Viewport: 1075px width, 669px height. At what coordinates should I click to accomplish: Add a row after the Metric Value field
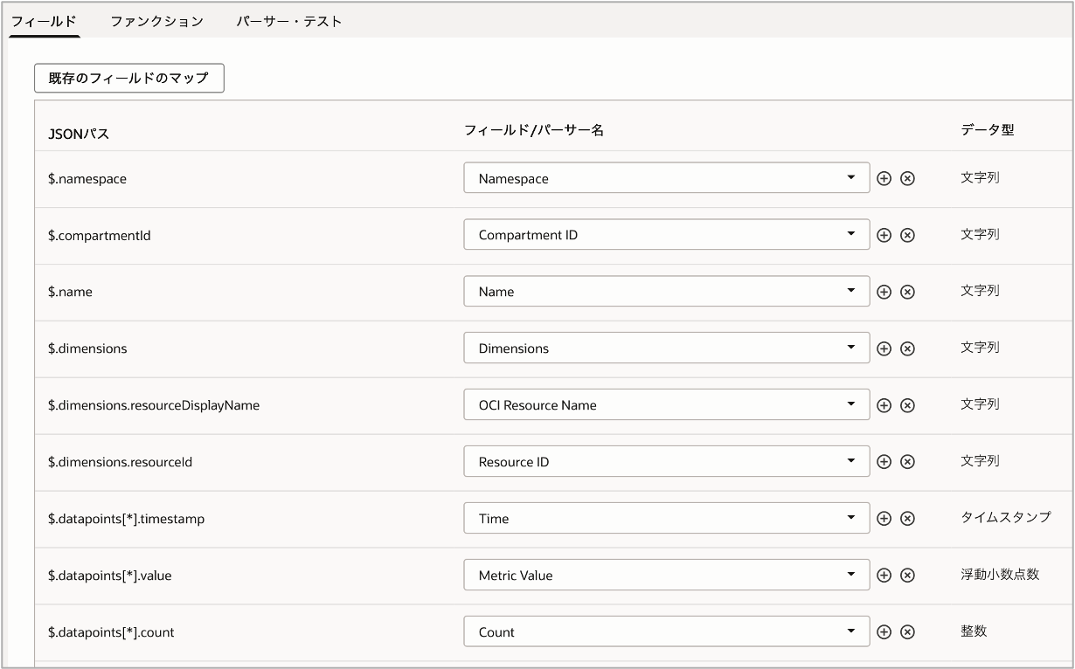884,576
